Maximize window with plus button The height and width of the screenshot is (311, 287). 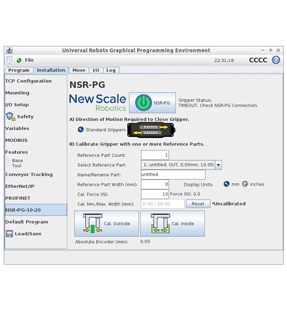271,50
